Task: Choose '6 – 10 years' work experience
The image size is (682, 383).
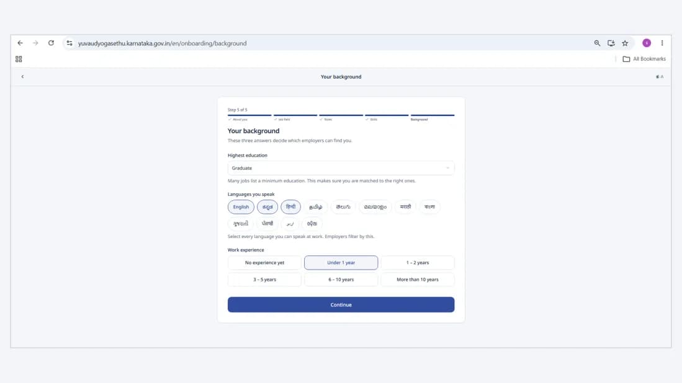Action: pos(341,280)
